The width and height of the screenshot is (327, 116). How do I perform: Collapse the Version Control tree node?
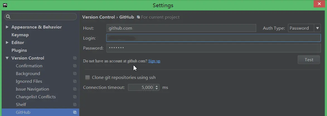click(x=7, y=58)
